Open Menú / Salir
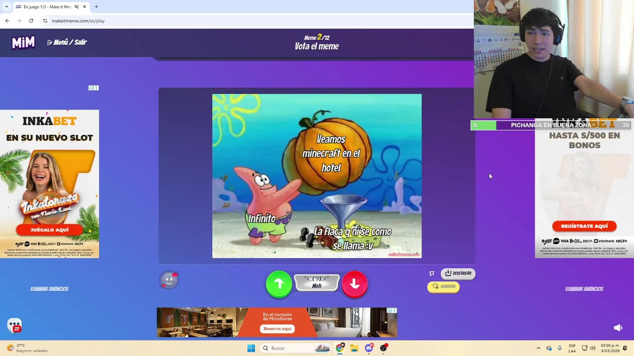634x356 pixels. 67,43
